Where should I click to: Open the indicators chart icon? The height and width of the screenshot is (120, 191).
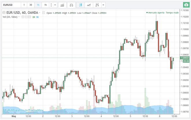click(62, 5)
